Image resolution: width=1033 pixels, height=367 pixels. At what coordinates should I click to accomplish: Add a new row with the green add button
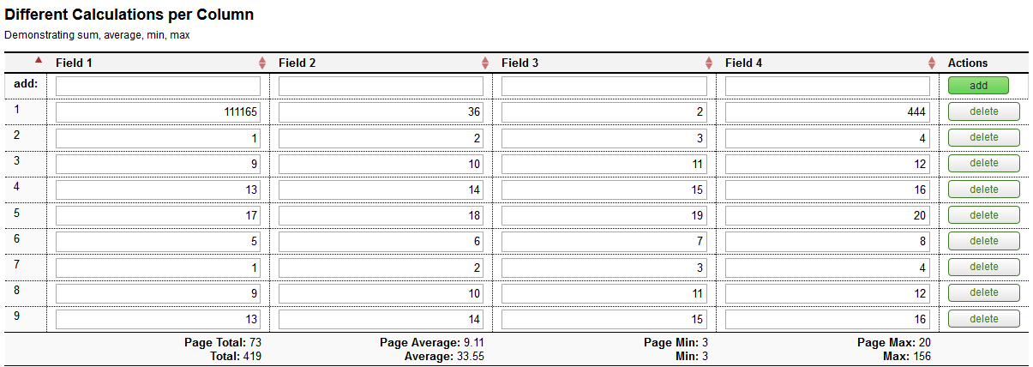978,86
